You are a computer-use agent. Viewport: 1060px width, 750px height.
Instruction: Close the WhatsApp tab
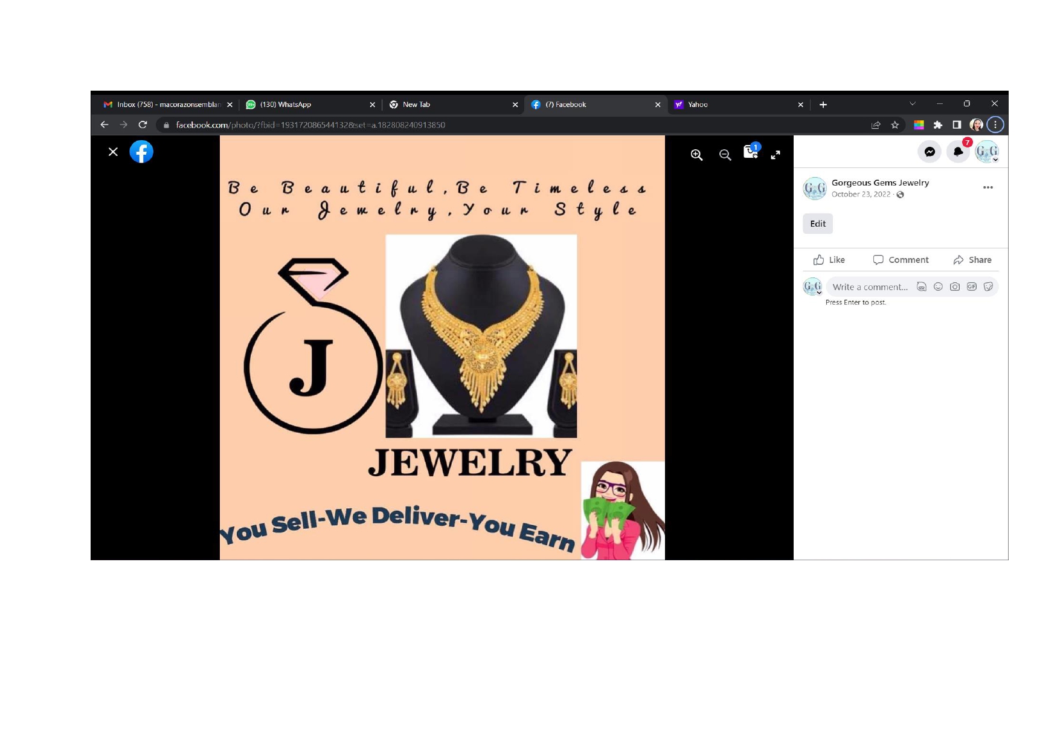point(372,105)
